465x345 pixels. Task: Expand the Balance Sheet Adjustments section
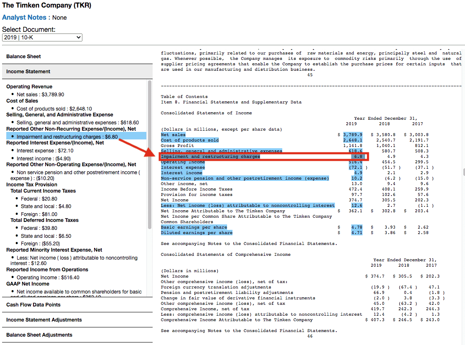pos(77,335)
